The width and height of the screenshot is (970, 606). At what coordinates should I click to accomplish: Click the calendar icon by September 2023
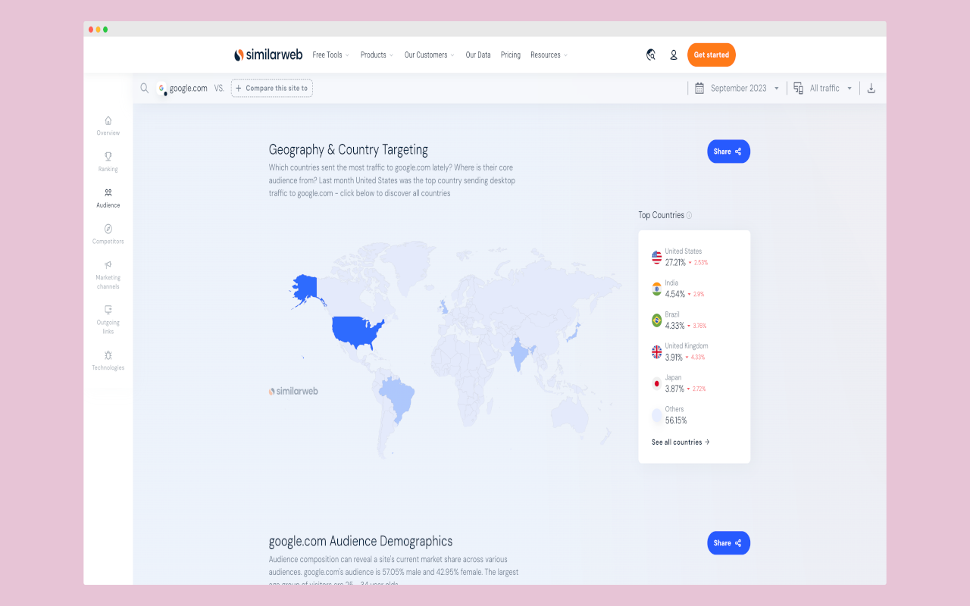coord(699,88)
